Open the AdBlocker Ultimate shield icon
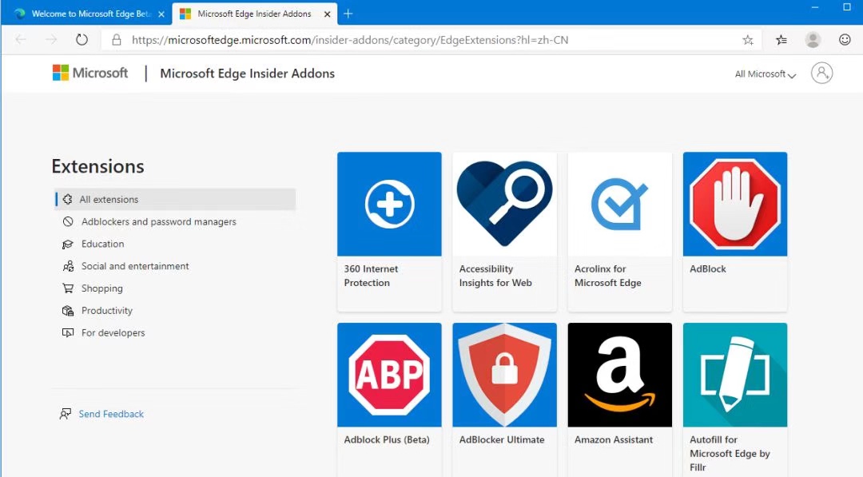863x477 pixels. 505,375
